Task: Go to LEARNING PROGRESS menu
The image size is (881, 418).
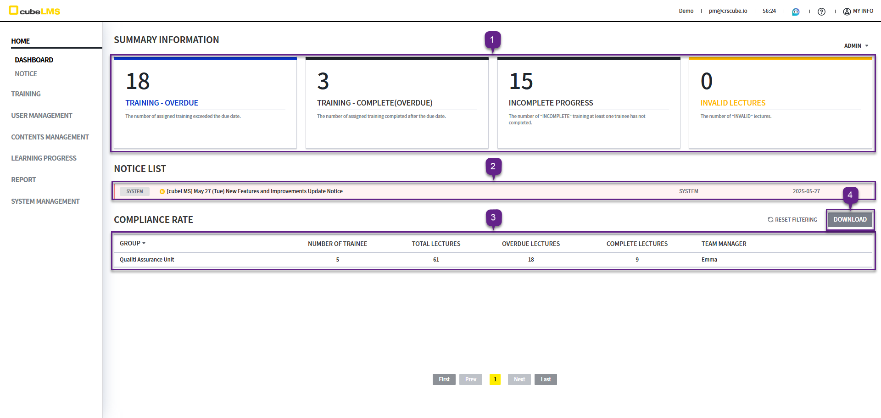Action: tap(44, 158)
